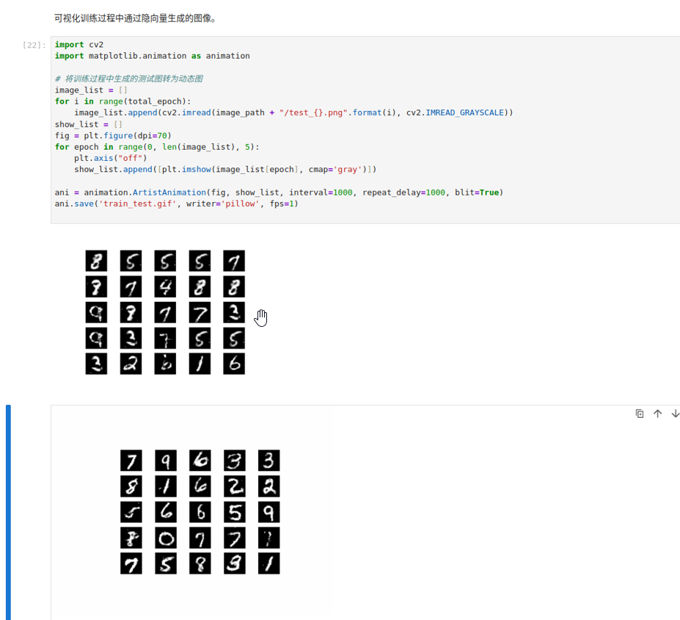The image size is (680, 620).
Task: Click the bottom-right digit 6 in the upper grid
Action: coord(234,364)
